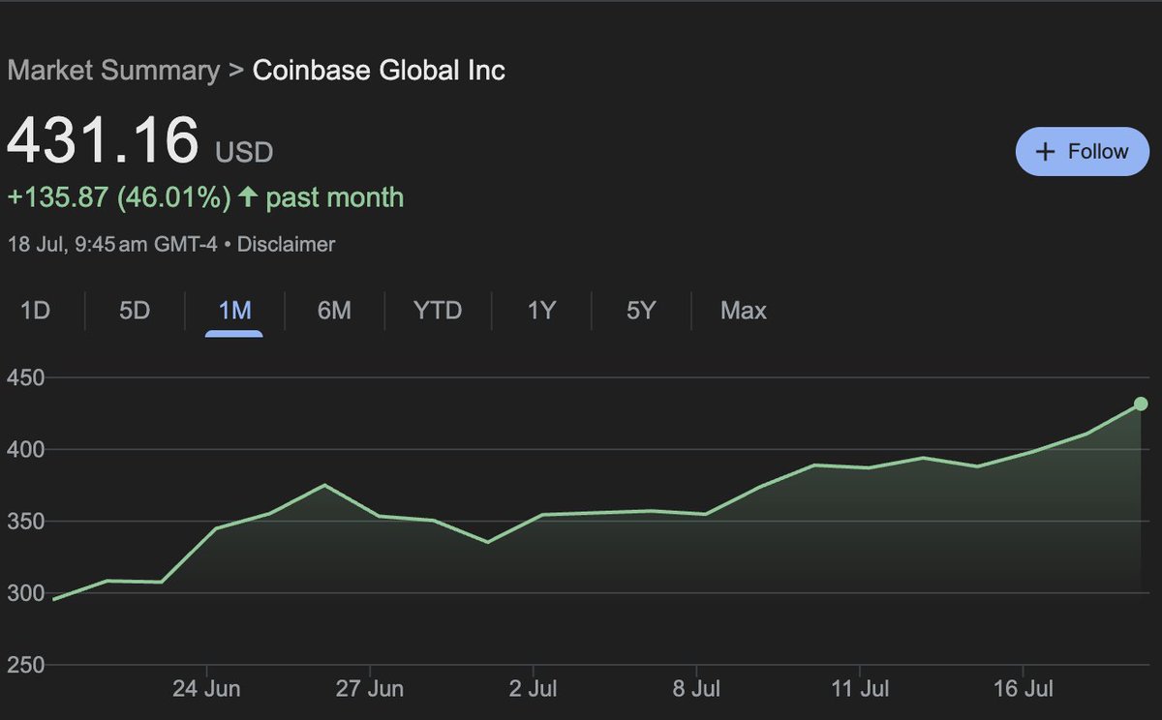Switch to the Max range tab
The height and width of the screenshot is (720, 1162).
tap(744, 311)
